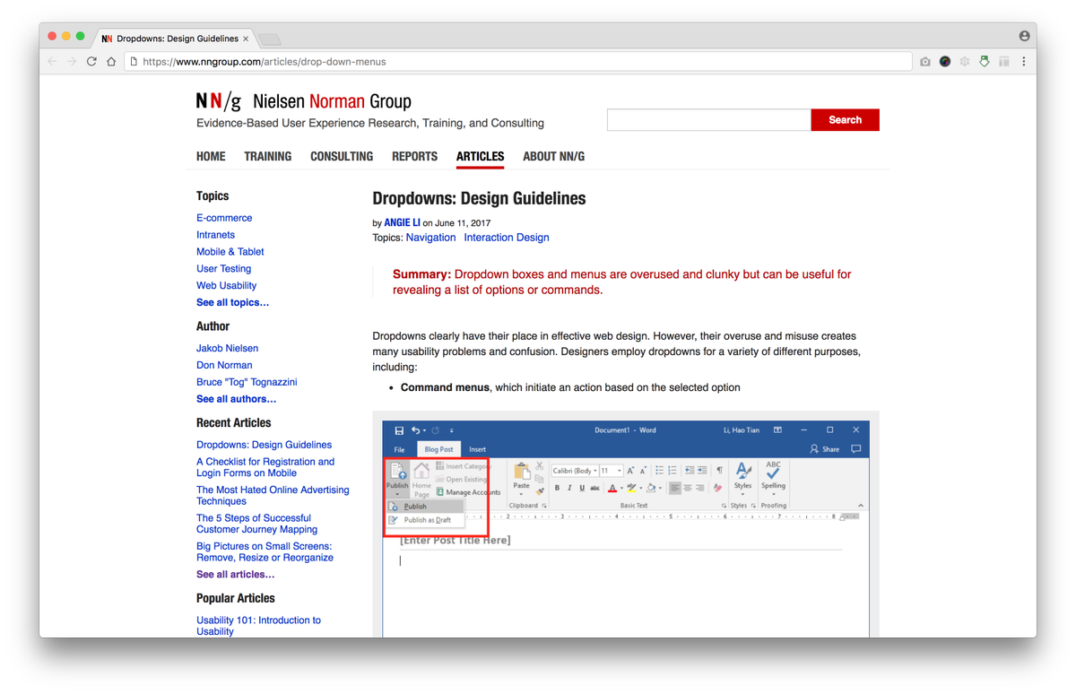This screenshot has height=694, width=1076.
Task: Open The Most Hated Online Advertising Techniques
Action: tap(273, 496)
